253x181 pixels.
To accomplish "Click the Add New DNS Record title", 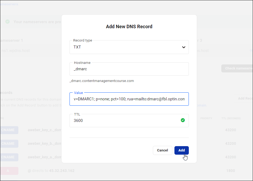I will (x=129, y=26).
